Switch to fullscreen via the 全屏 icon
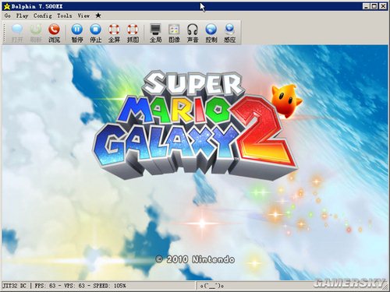 (x=114, y=33)
